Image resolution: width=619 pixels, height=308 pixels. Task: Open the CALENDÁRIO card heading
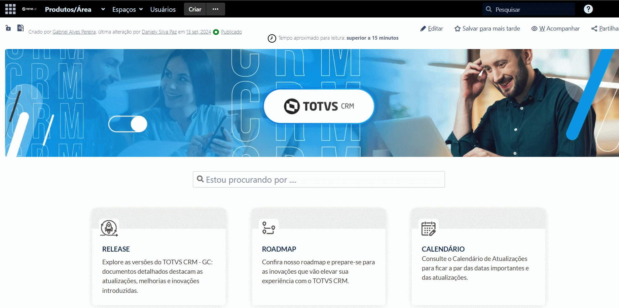tap(443, 249)
